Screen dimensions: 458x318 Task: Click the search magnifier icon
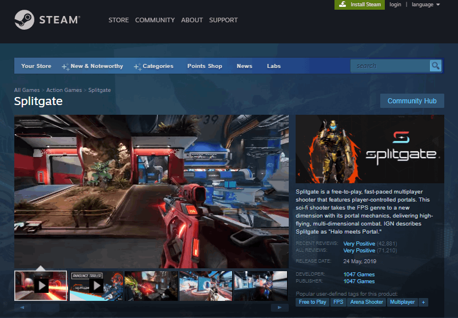point(435,66)
